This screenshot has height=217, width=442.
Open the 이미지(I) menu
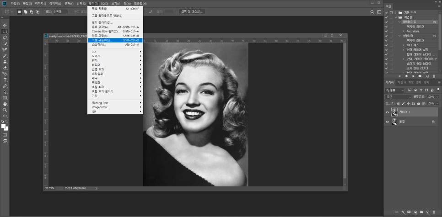[40, 4]
